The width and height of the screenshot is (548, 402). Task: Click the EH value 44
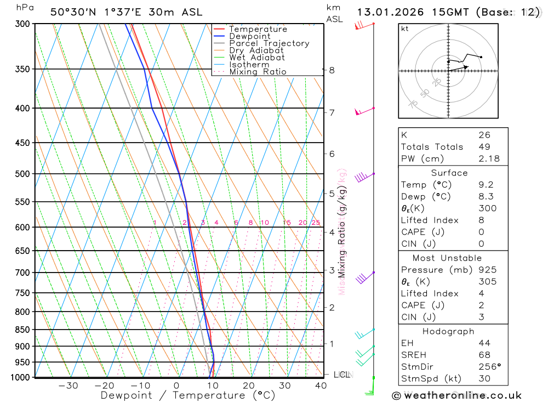tap(484, 343)
